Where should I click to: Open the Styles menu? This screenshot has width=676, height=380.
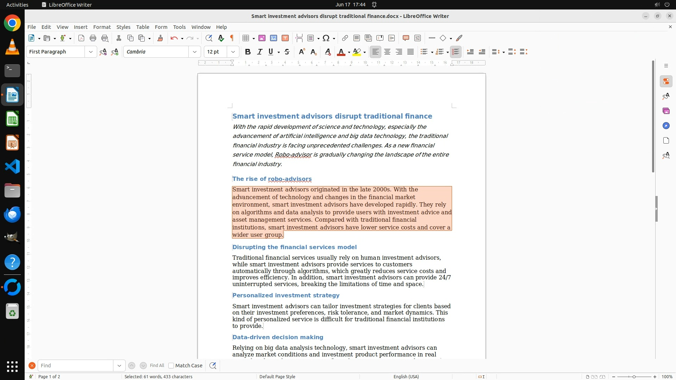tap(123, 27)
